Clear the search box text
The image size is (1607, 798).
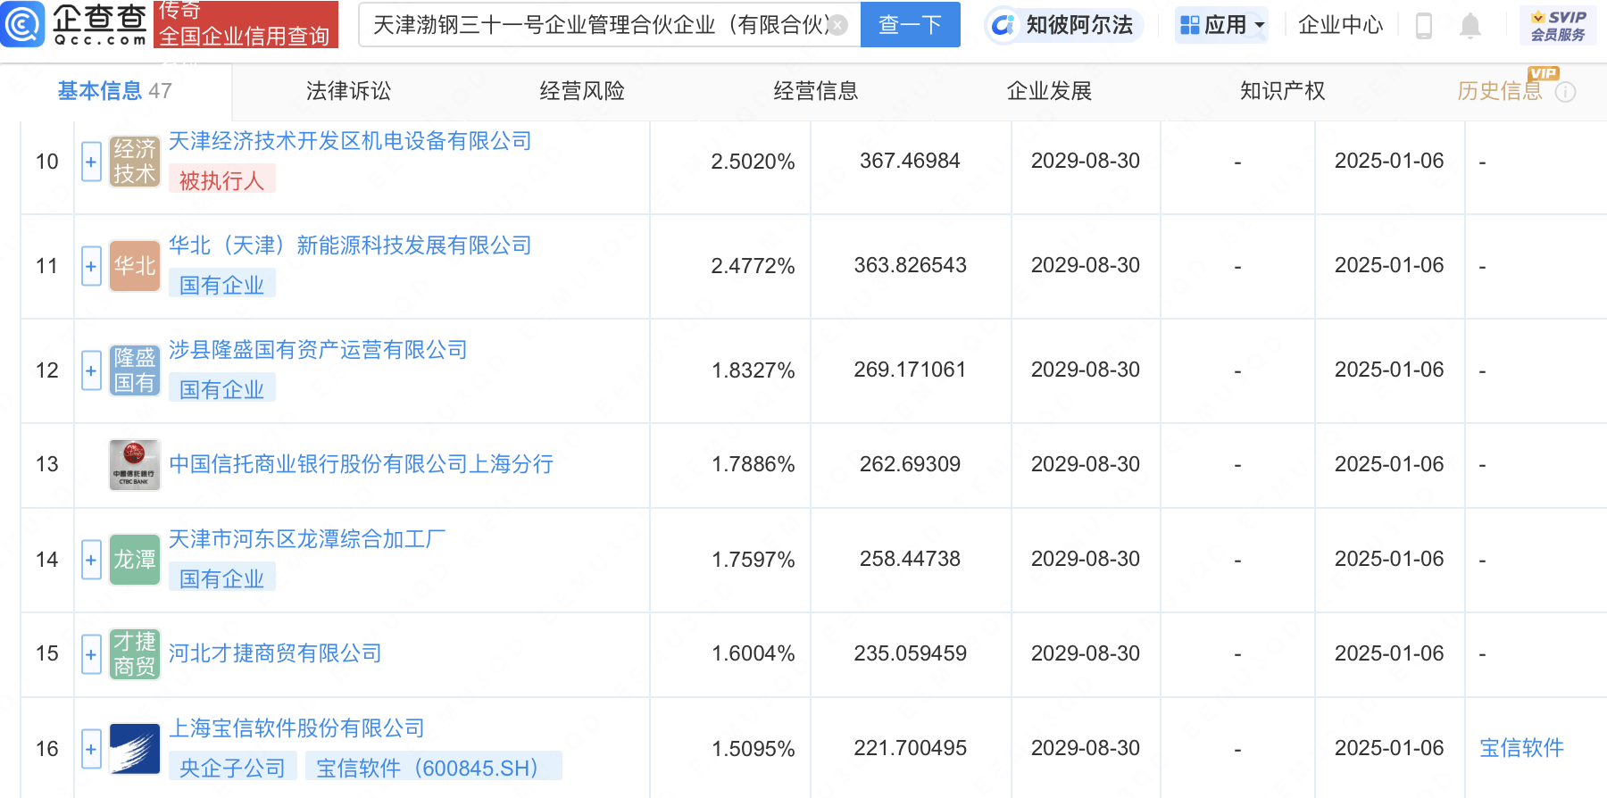point(837,25)
